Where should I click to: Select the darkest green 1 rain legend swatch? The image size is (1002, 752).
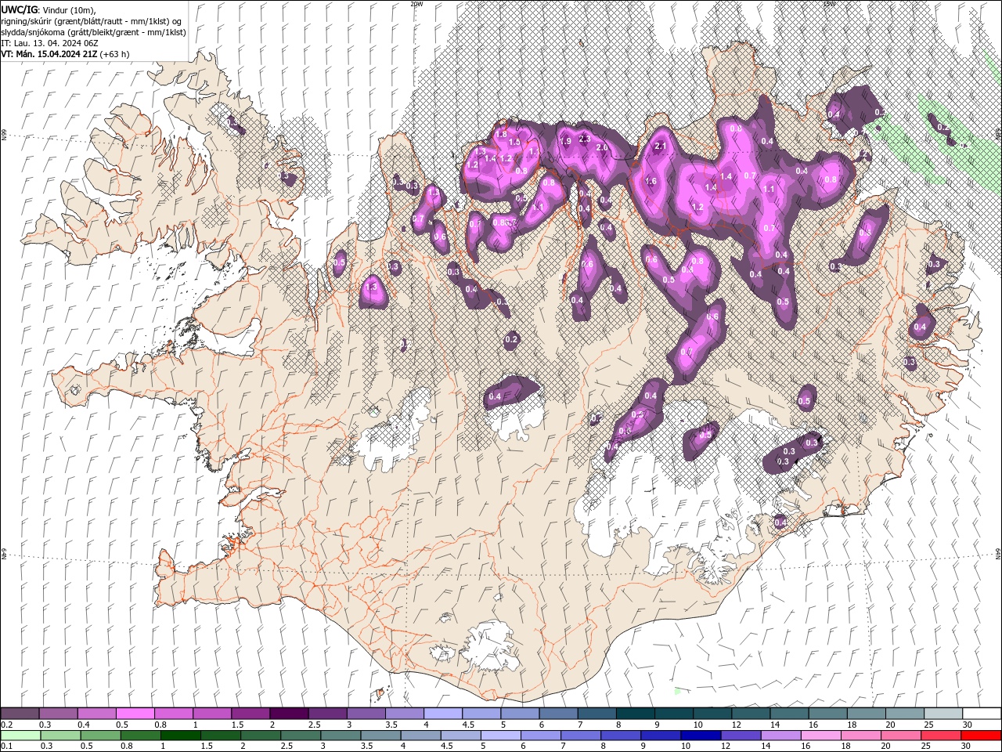pyautogui.click(x=181, y=736)
